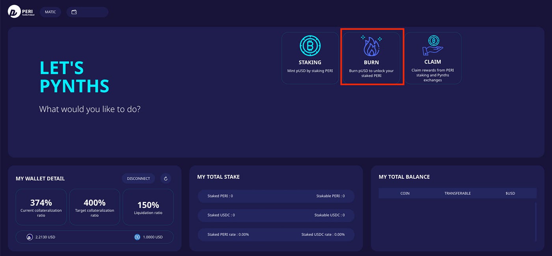Click Staked PERI : 0 value

pos(220,196)
